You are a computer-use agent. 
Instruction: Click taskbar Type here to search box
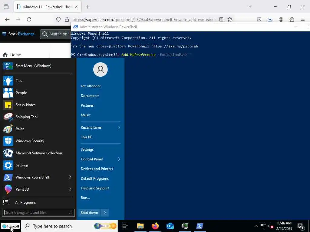[x=69, y=226]
